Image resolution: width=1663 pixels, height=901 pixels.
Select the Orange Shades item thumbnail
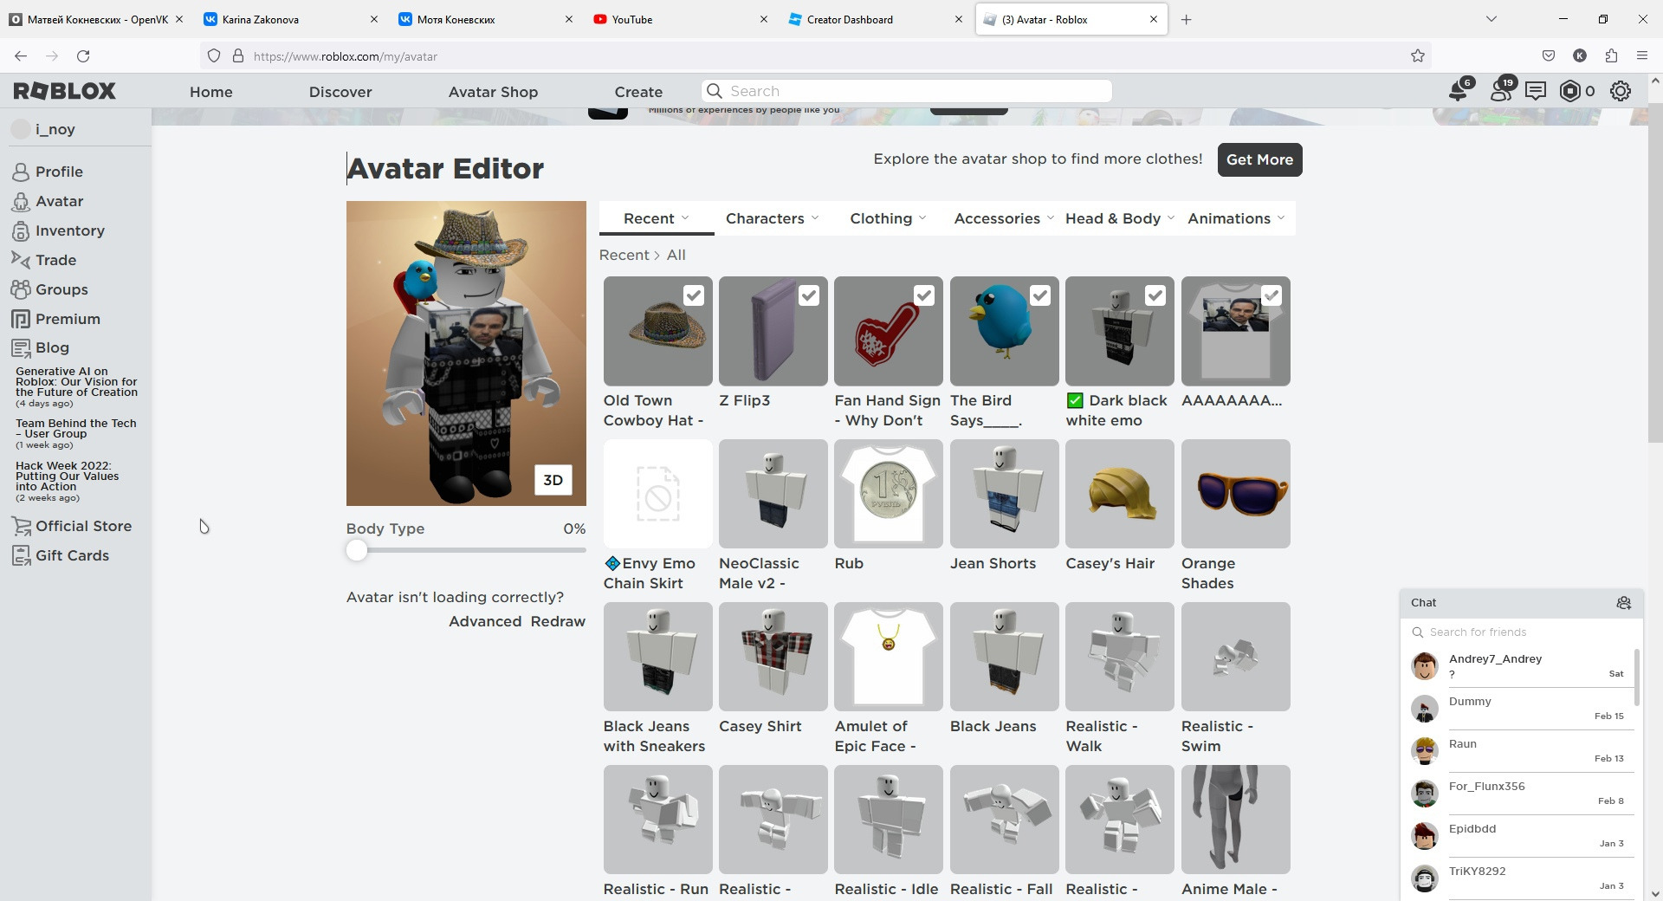(1235, 494)
